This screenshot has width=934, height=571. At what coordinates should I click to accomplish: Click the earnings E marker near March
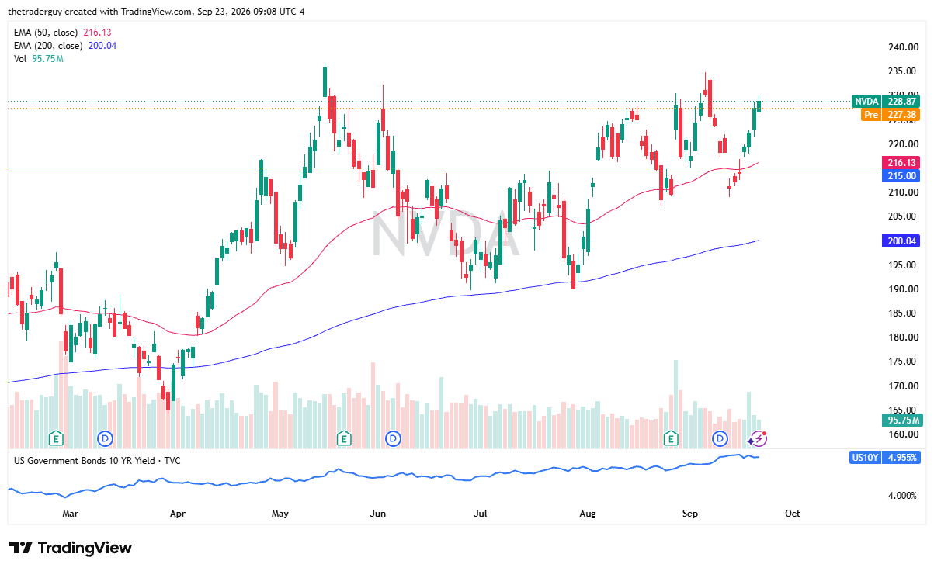click(56, 439)
